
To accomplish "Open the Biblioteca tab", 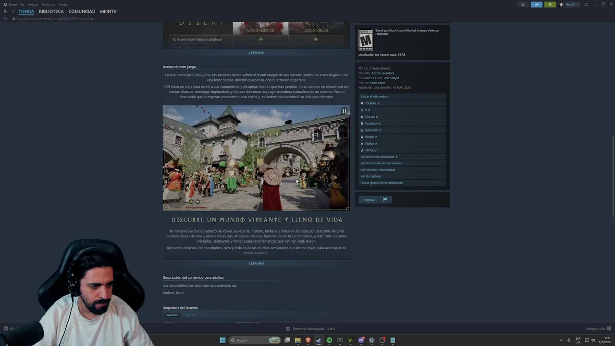I will 51,12.
